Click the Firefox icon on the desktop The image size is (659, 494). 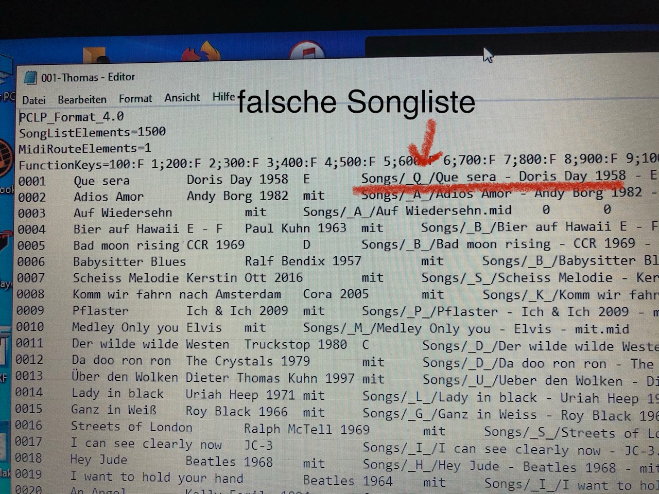(201, 53)
